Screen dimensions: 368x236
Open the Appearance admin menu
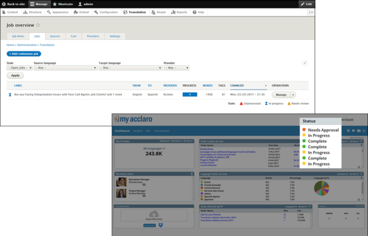(x=58, y=12)
